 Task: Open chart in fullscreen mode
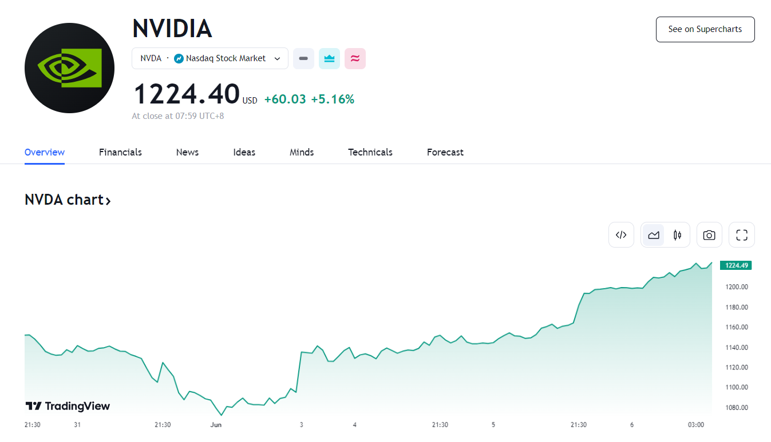click(742, 234)
